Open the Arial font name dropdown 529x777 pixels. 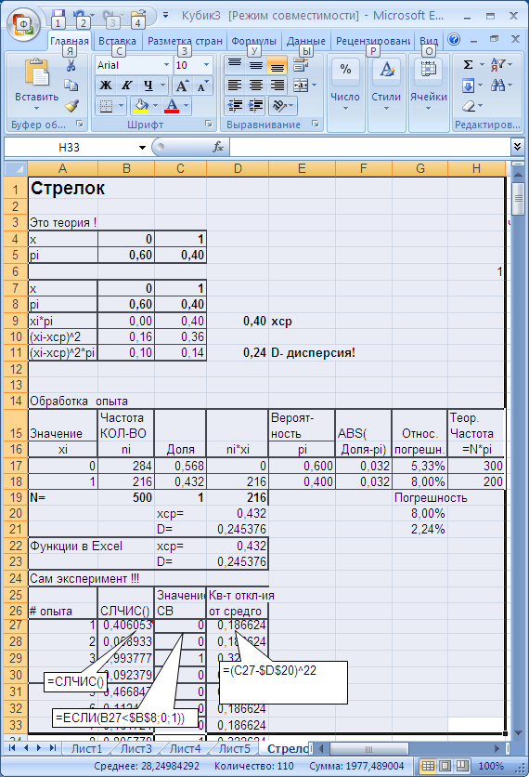point(167,65)
